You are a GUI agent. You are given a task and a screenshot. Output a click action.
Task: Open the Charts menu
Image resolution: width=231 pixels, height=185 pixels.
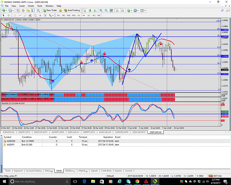(31, 6)
